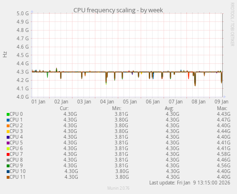Click the '4.5 G' y-axis label
Viewport: 237px width, 194px height.
23,55
